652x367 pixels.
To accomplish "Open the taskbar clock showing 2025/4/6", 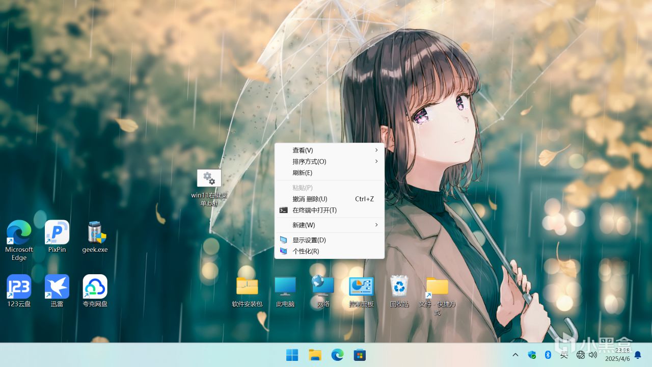I will pos(617,355).
